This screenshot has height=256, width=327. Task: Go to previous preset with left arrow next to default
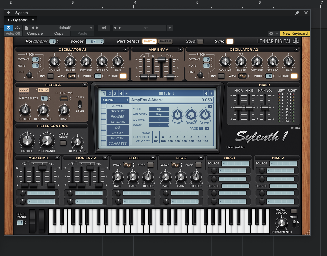pos(33,28)
